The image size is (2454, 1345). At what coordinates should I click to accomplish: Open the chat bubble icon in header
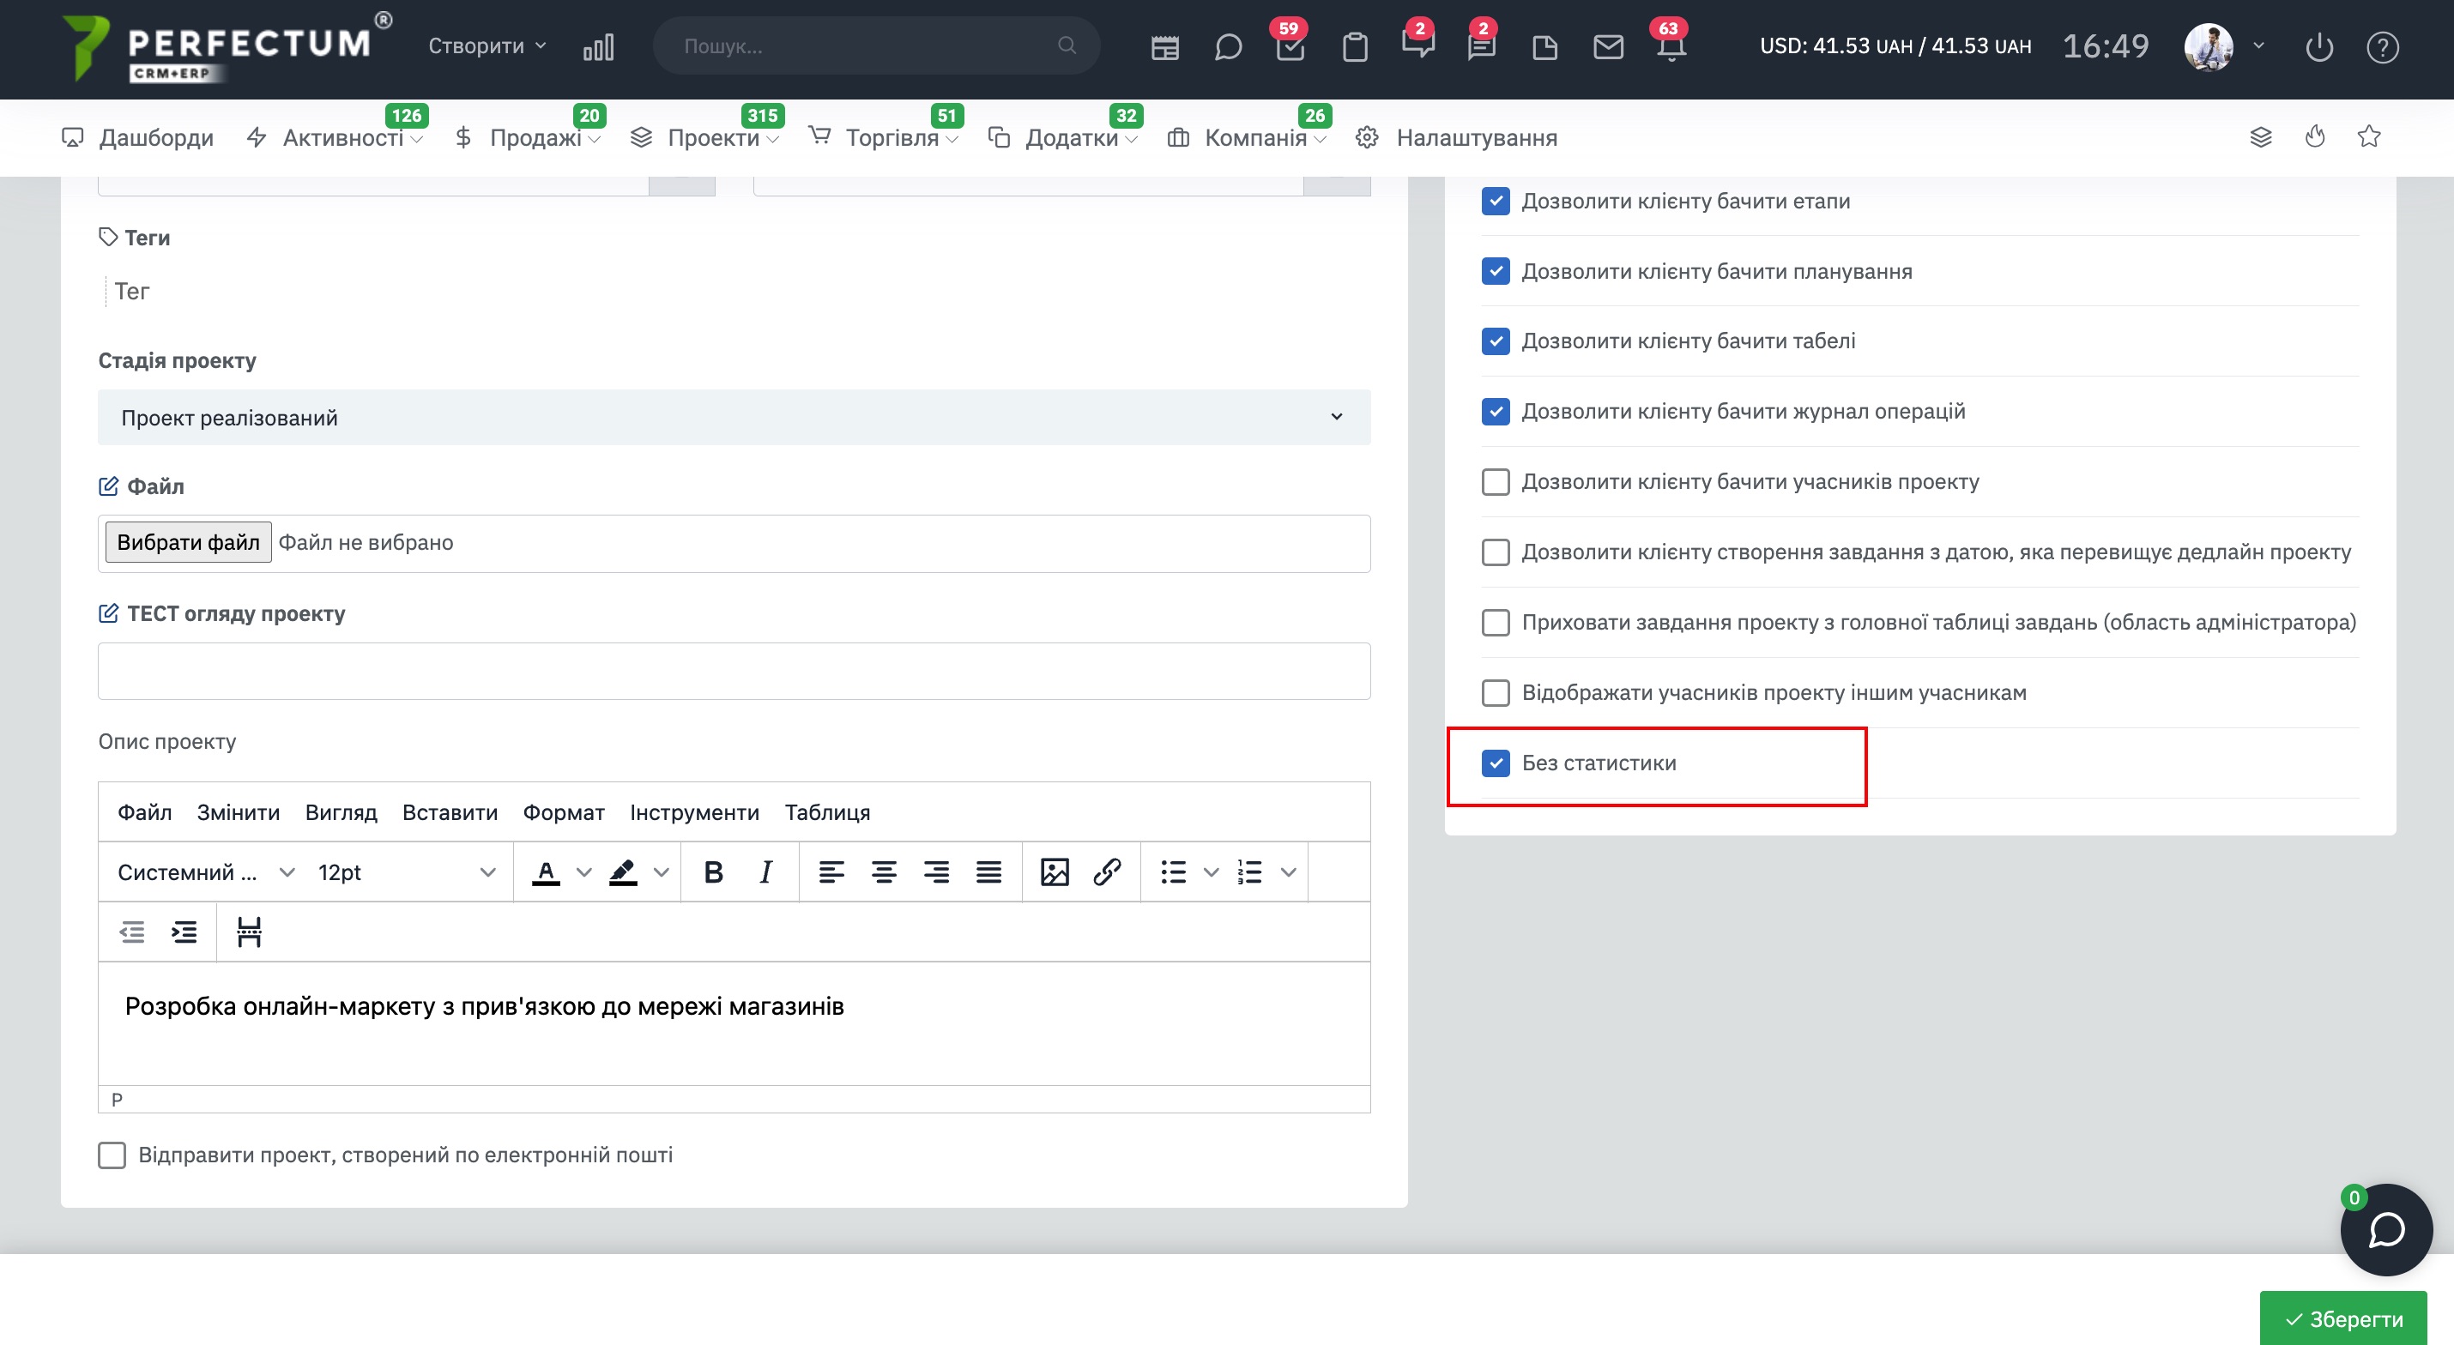point(1228,46)
